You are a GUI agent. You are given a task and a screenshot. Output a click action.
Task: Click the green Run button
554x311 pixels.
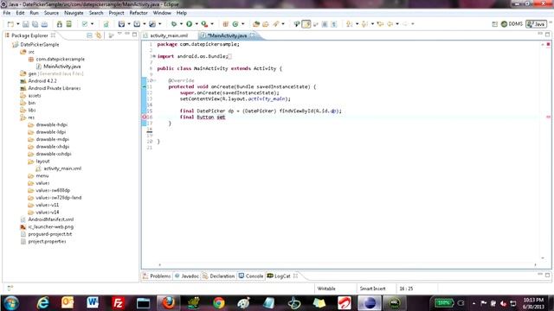(189, 24)
